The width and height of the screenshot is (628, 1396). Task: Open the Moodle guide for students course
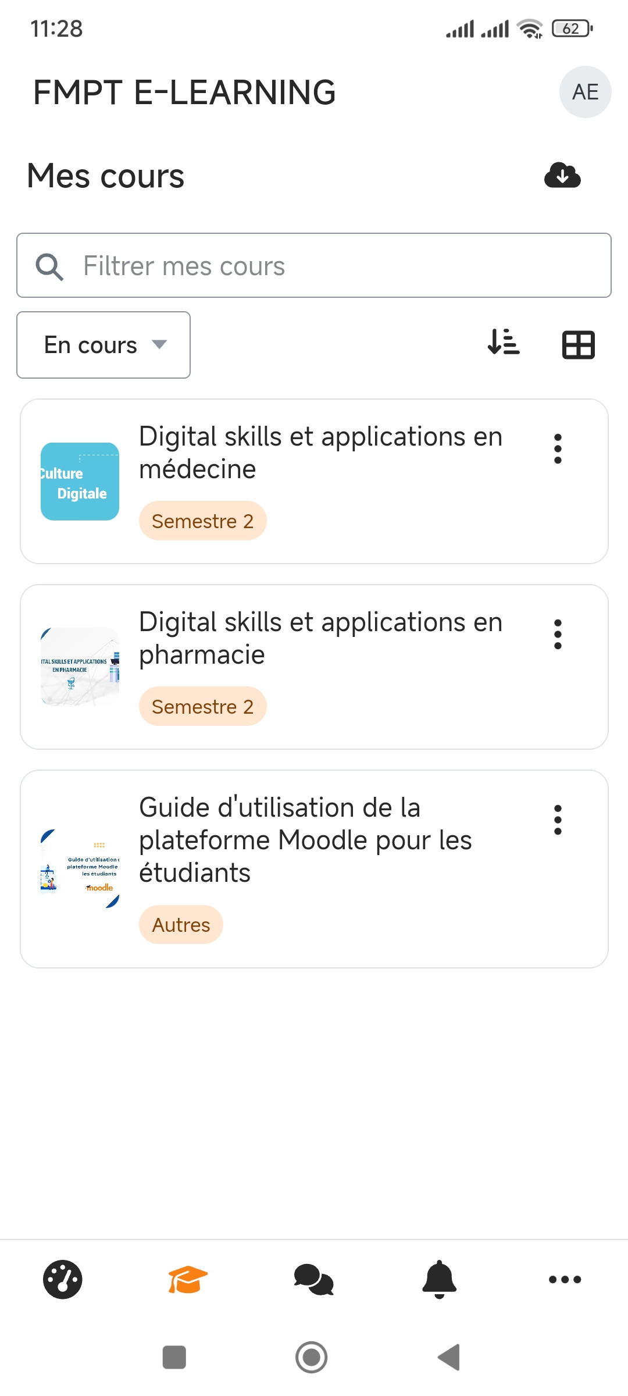click(305, 839)
